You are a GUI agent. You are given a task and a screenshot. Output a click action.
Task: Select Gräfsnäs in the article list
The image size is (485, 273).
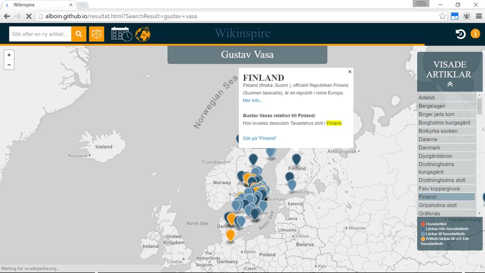point(446,214)
